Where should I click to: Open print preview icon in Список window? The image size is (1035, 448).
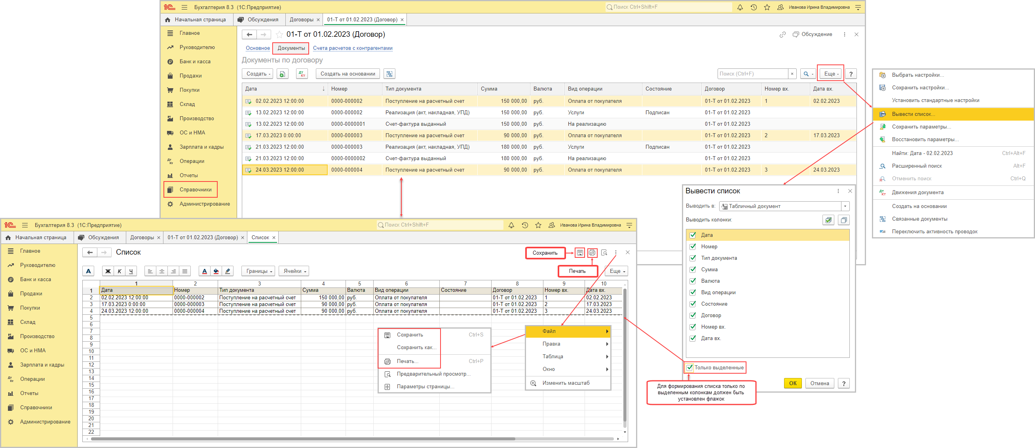click(x=604, y=253)
